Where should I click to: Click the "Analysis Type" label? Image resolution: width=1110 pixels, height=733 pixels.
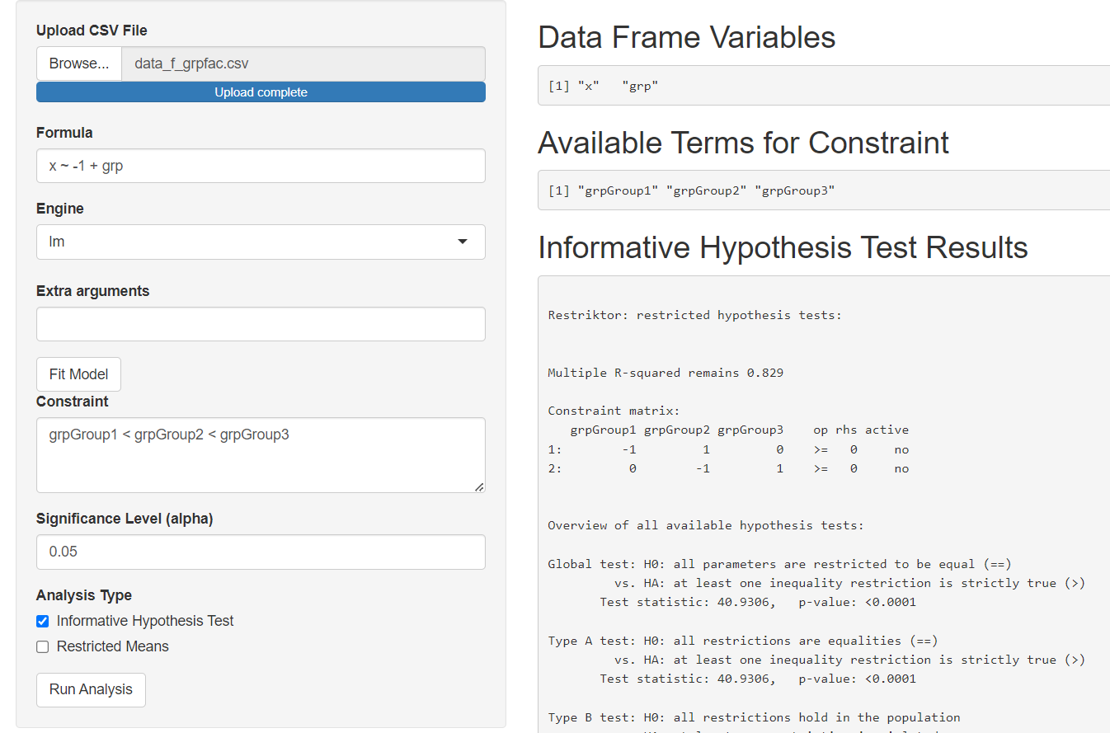tap(84, 595)
